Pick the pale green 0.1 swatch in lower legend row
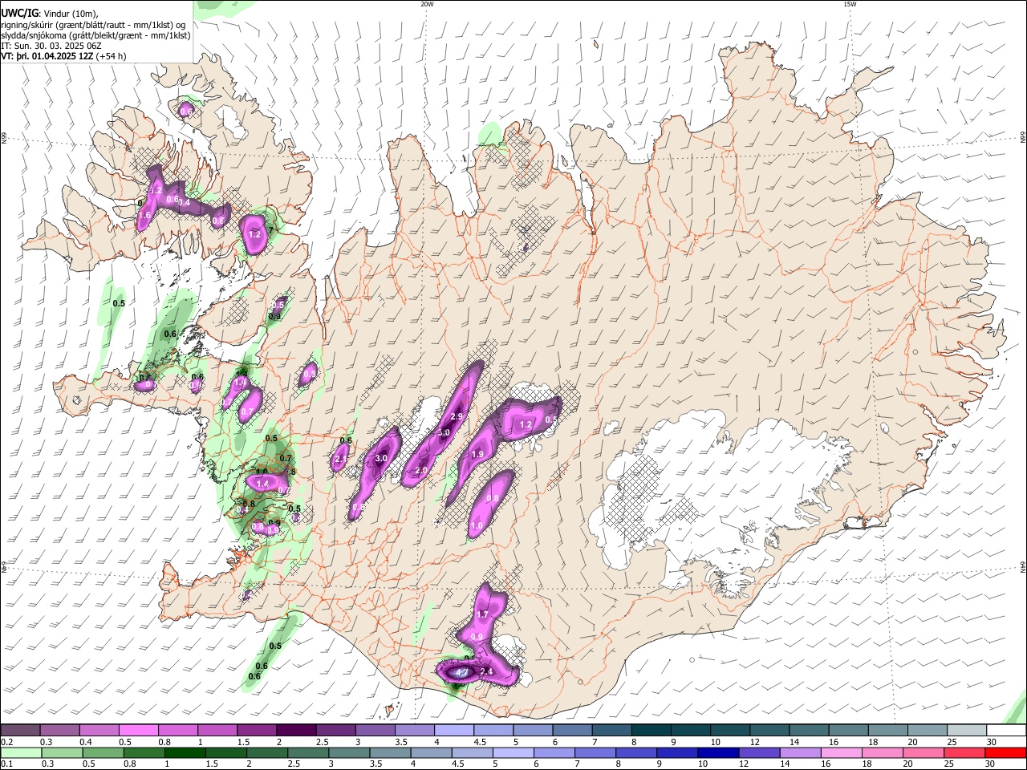The height and width of the screenshot is (770, 1027). [20, 752]
